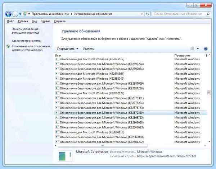Image resolution: width=216 pixels, height=169 pixels.
Task: Click the icon of update KB2888049
Action: point(57,78)
